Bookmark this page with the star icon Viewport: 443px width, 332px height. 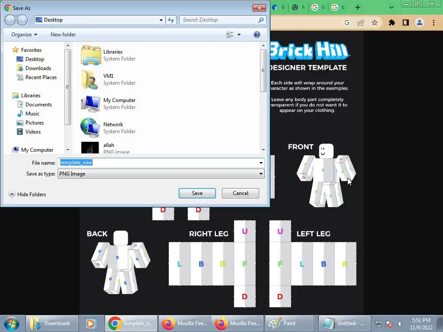[375, 22]
